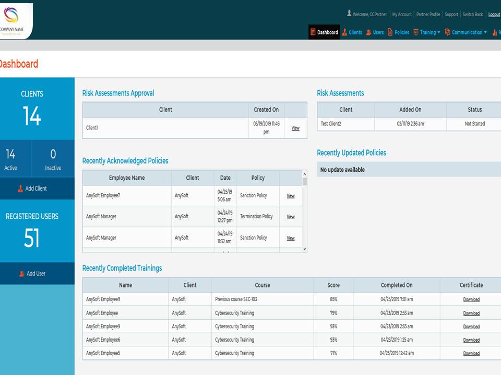Click the Training screen icon in navbar
The height and width of the screenshot is (375, 501).
(x=416, y=32)
